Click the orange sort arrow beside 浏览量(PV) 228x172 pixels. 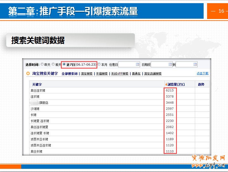[166, 84]
